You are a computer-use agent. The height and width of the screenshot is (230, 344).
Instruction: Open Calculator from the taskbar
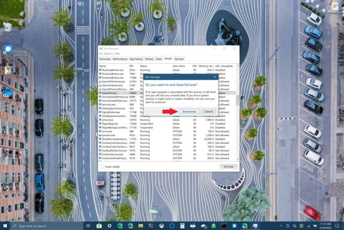click(182, 226)
